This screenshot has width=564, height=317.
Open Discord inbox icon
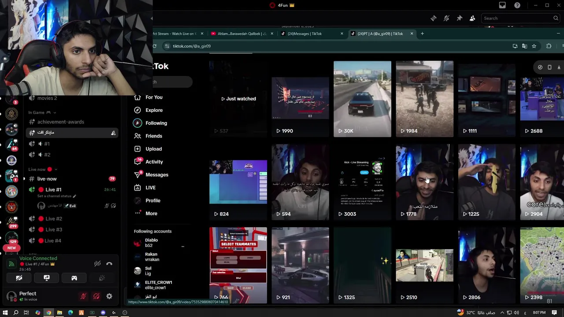[x=502, y=5]
